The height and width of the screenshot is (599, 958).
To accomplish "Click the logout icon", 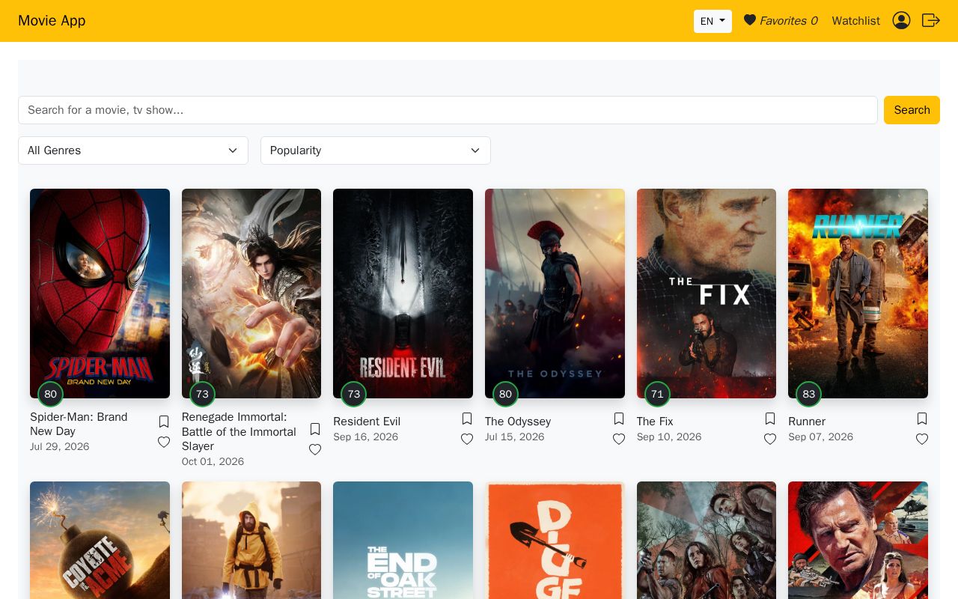I will pyautogui.click(x=930, y=20).
